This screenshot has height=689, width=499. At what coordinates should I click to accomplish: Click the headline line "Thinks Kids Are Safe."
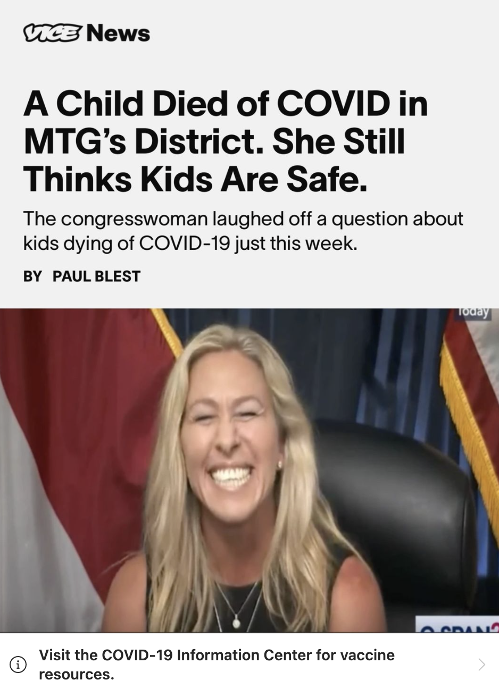195,179
